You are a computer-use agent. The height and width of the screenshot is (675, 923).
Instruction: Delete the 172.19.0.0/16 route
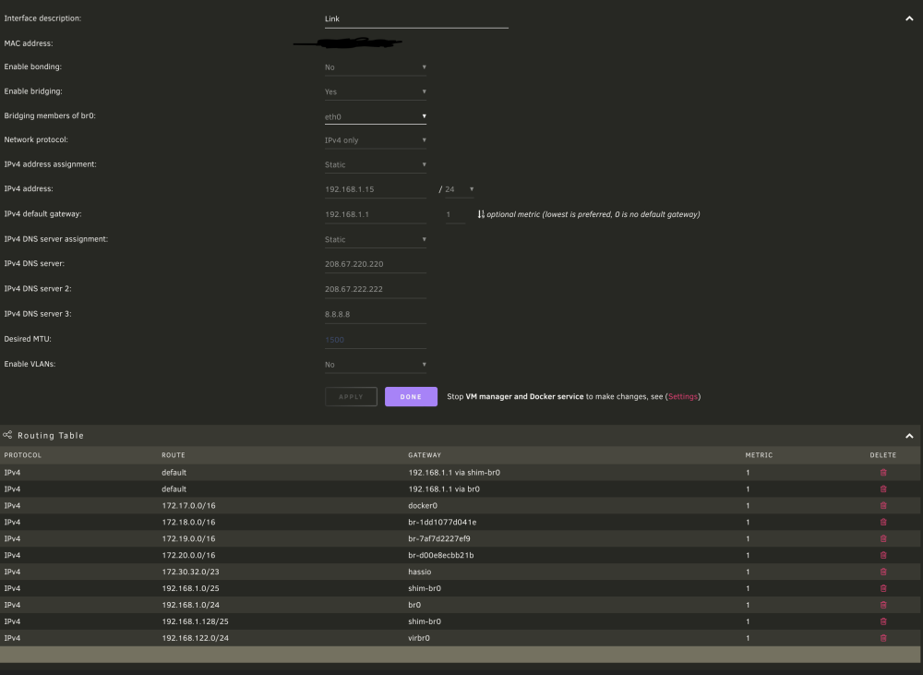pyautogui.click(x=883, y=538)
